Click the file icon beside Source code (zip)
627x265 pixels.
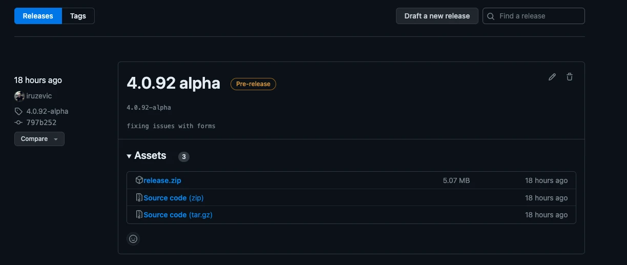139,198
